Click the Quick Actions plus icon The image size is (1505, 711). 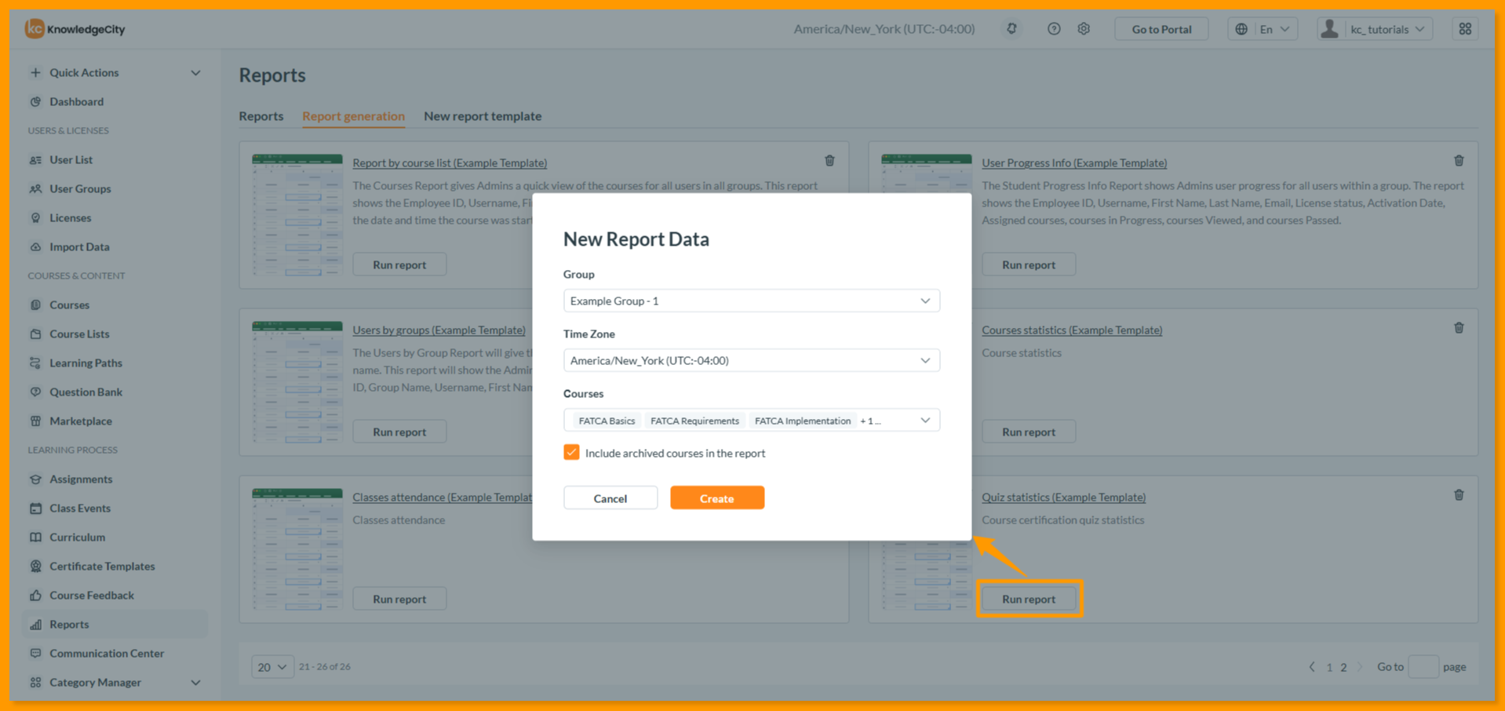[35, 72]
